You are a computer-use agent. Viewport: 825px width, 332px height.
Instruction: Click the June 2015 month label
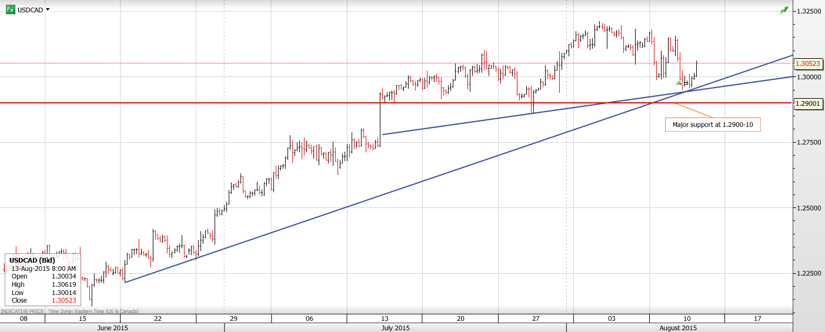(112, 327)
